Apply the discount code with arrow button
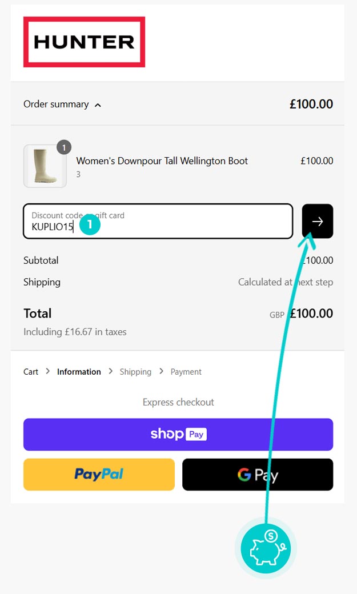 (x=318, y=221)
